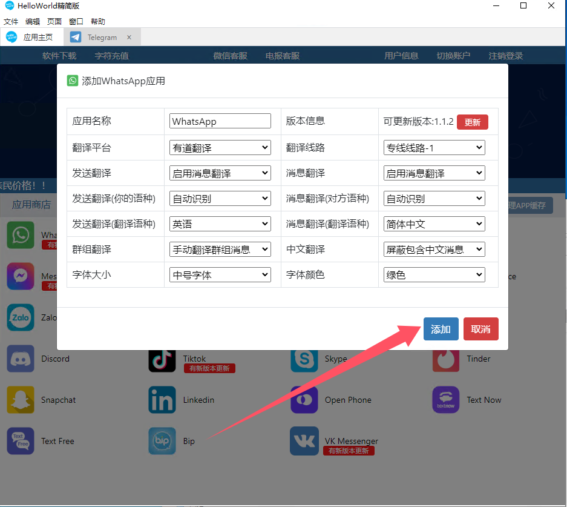Screen dimensions: 567x507
Task: Click the Telegram tab icon
Action: 76,38
